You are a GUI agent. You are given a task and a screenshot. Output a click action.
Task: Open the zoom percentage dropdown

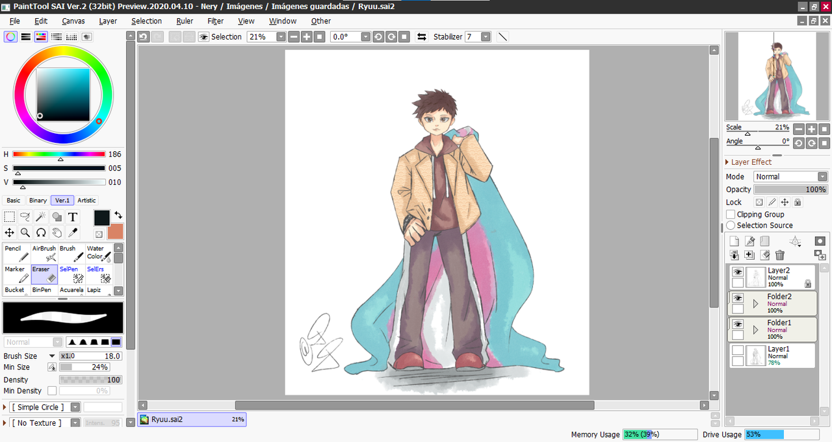click(x=281, y=37)
